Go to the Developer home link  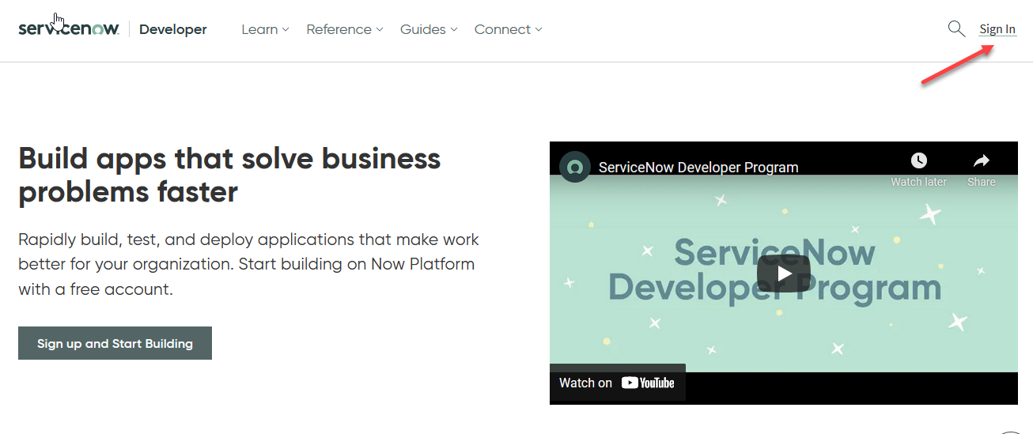[172, 29]
